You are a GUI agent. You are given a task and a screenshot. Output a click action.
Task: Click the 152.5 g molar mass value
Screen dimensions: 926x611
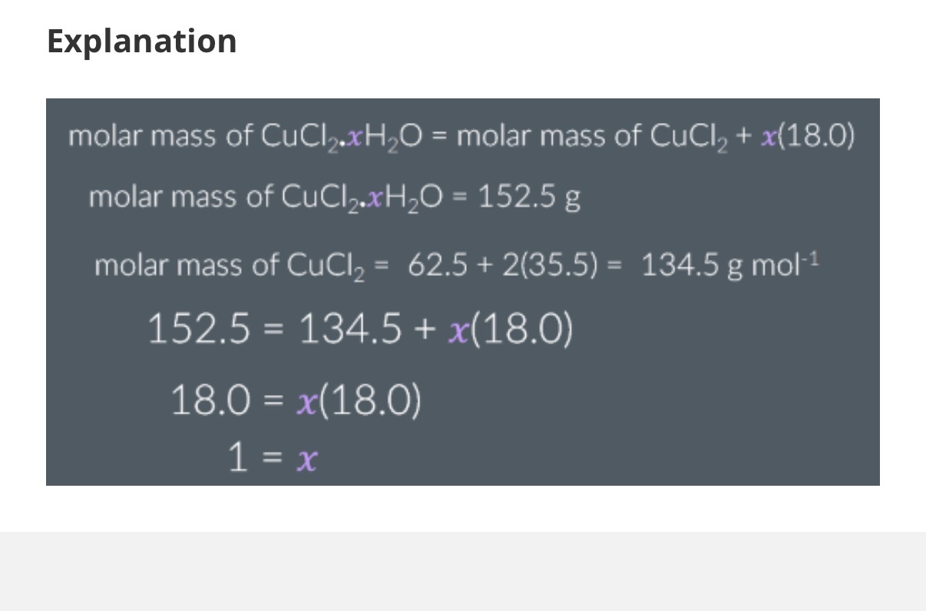pyautogui.click(x=528, y=198)
